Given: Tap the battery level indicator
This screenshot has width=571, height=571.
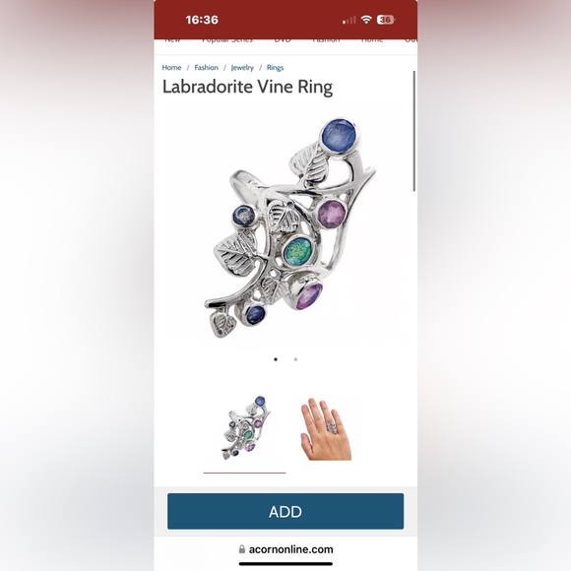Looking at the screenshot, I should (x=386, y=20).
